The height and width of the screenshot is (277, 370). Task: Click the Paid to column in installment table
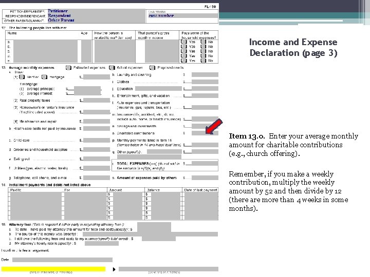pos(36,206)
